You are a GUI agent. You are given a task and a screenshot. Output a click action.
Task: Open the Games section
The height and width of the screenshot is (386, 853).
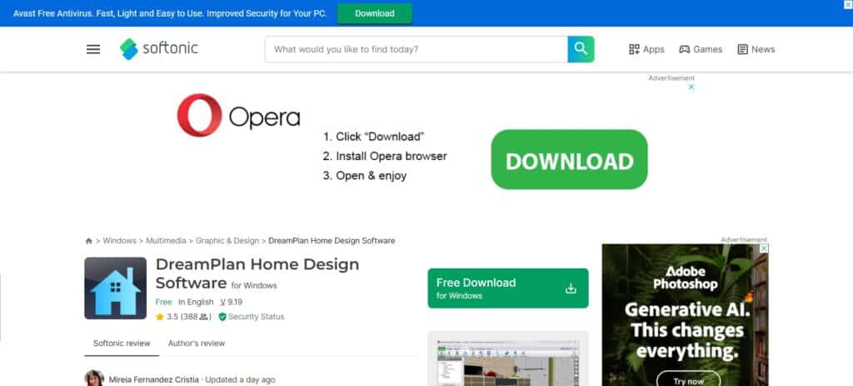[x=701, y=49]
